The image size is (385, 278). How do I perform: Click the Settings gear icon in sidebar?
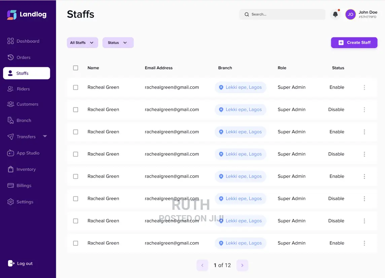pos(10,202)
